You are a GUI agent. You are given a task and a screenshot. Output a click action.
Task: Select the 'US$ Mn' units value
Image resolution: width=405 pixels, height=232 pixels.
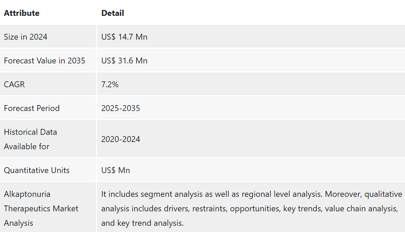pyautogui.click(x=116, y=170)
